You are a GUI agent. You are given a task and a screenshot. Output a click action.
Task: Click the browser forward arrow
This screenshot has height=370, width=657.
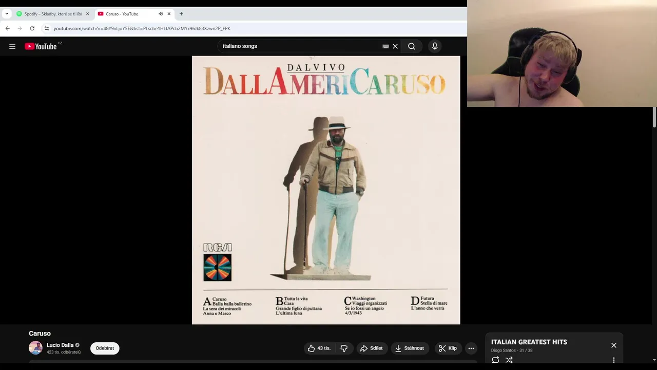click(x=20, y=28)
